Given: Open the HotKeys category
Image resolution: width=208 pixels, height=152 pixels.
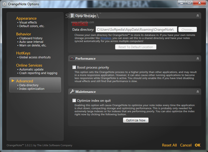Looking at the screenshot, I should coord(23,53).
